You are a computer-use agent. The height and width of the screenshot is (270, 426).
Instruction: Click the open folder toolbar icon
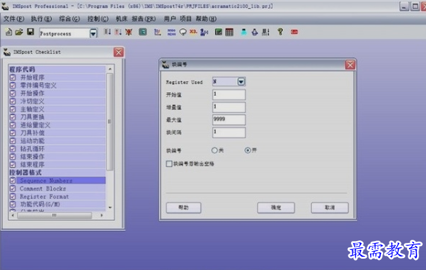tap(19, 32)
